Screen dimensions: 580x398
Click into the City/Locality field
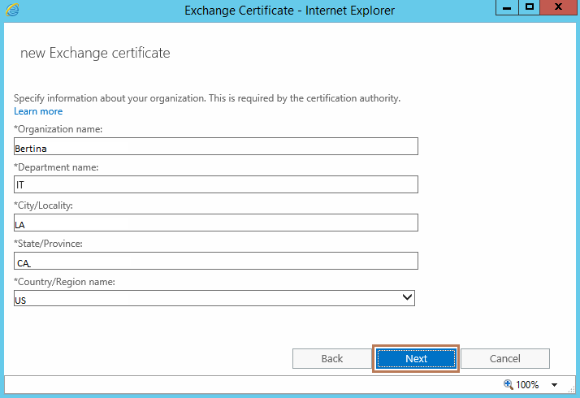(216, 223)
